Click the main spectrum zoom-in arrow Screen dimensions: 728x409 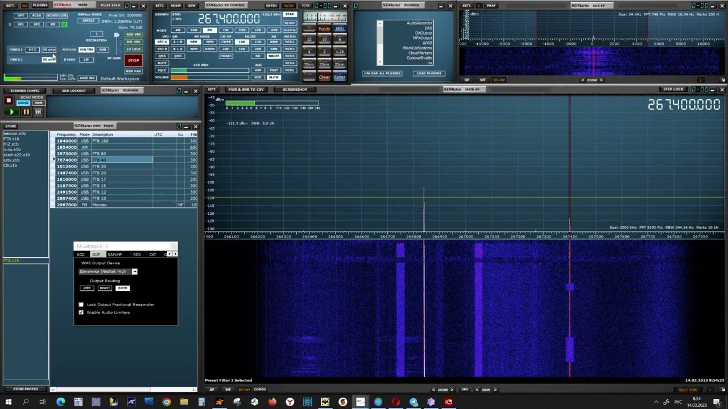pyautogui.click(x=452, y=390)
